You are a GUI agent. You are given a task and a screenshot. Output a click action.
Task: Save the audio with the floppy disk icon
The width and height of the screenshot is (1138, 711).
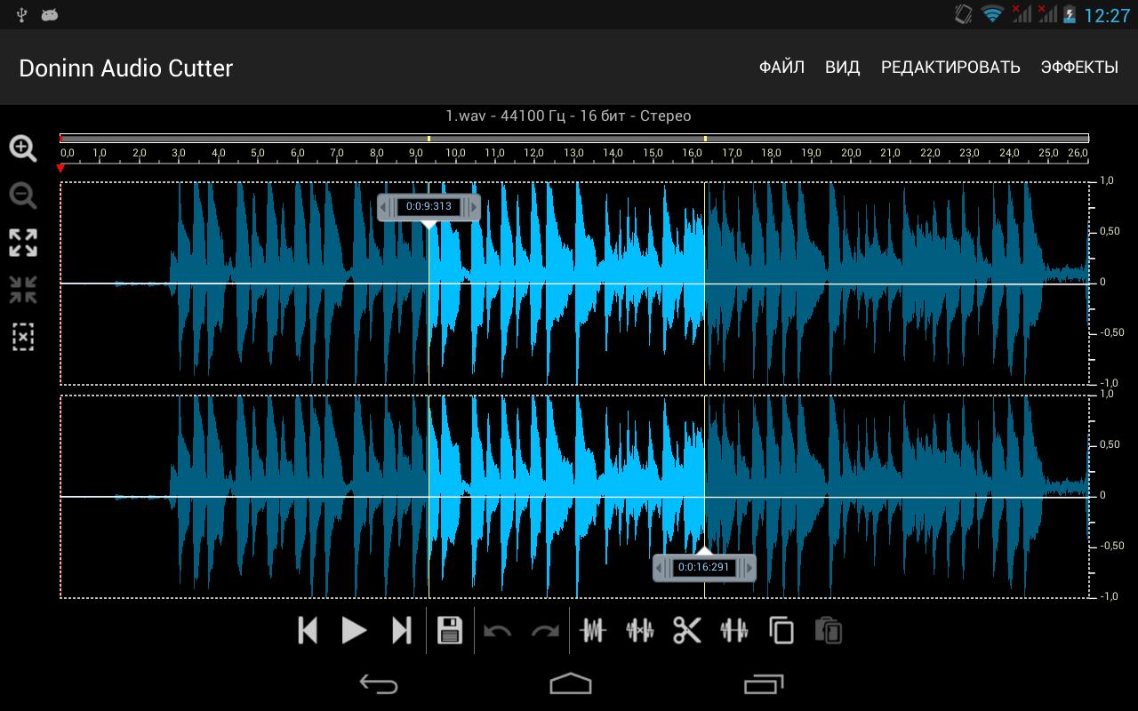point(450,630)
